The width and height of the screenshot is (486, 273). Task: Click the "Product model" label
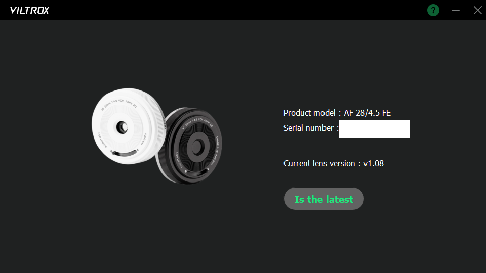point(309,113)
